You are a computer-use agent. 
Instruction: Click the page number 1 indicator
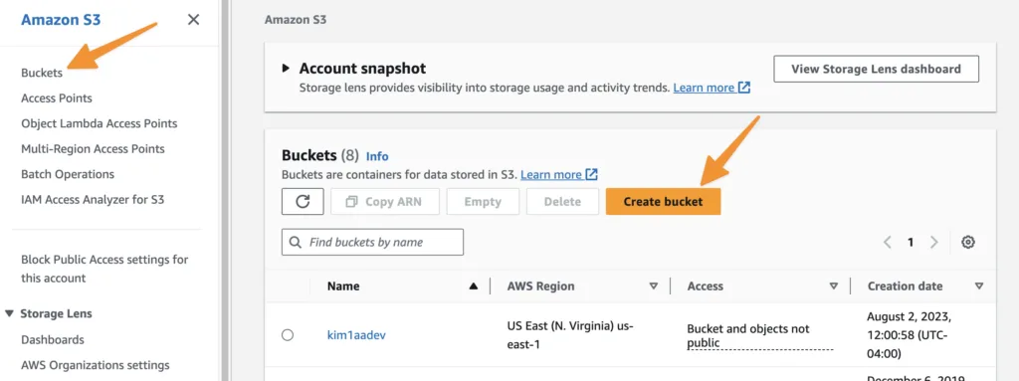coord(911,242)
